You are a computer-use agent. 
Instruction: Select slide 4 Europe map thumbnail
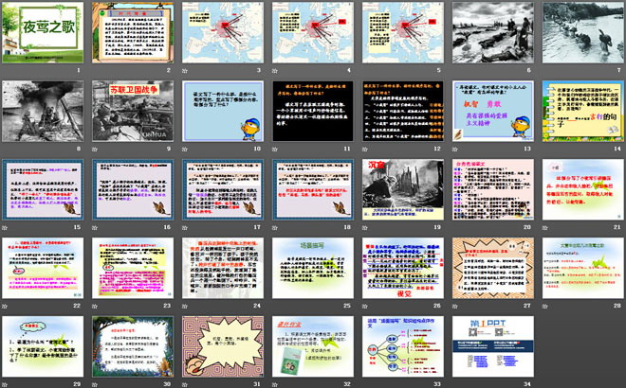coord(313,32)
